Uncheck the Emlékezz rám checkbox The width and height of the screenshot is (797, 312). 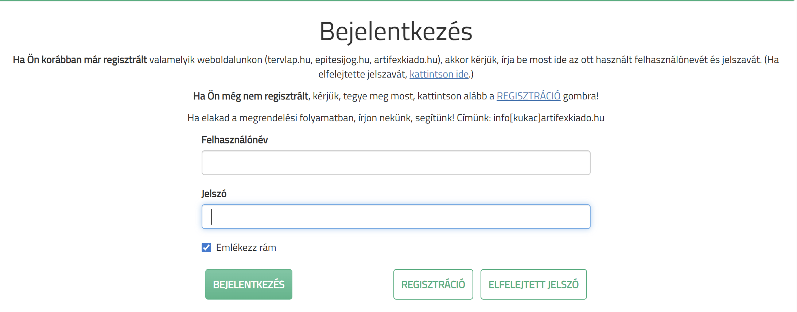click(206, 248)
